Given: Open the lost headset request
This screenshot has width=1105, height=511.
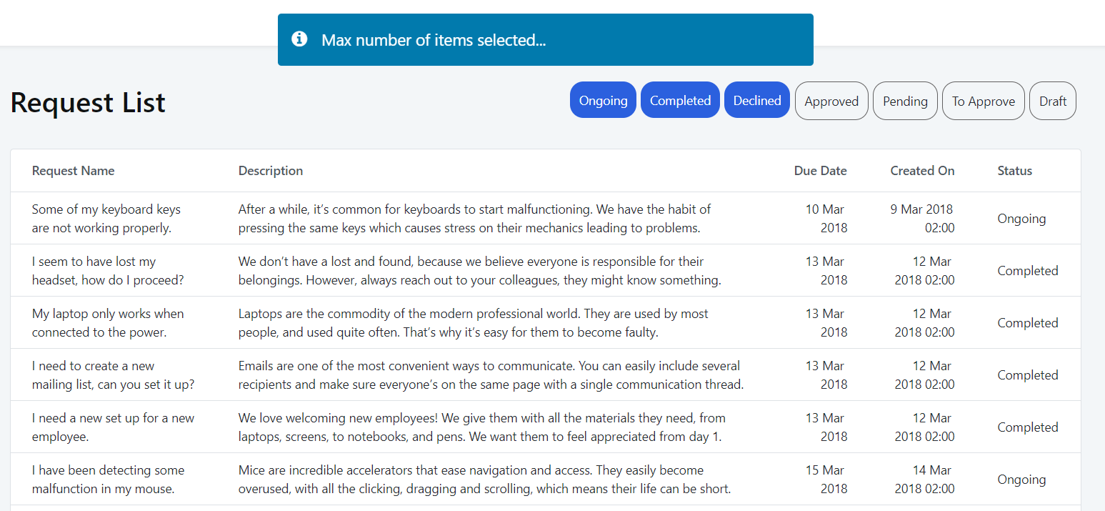Looking at the screenshot, I should [x=108, y=271].
